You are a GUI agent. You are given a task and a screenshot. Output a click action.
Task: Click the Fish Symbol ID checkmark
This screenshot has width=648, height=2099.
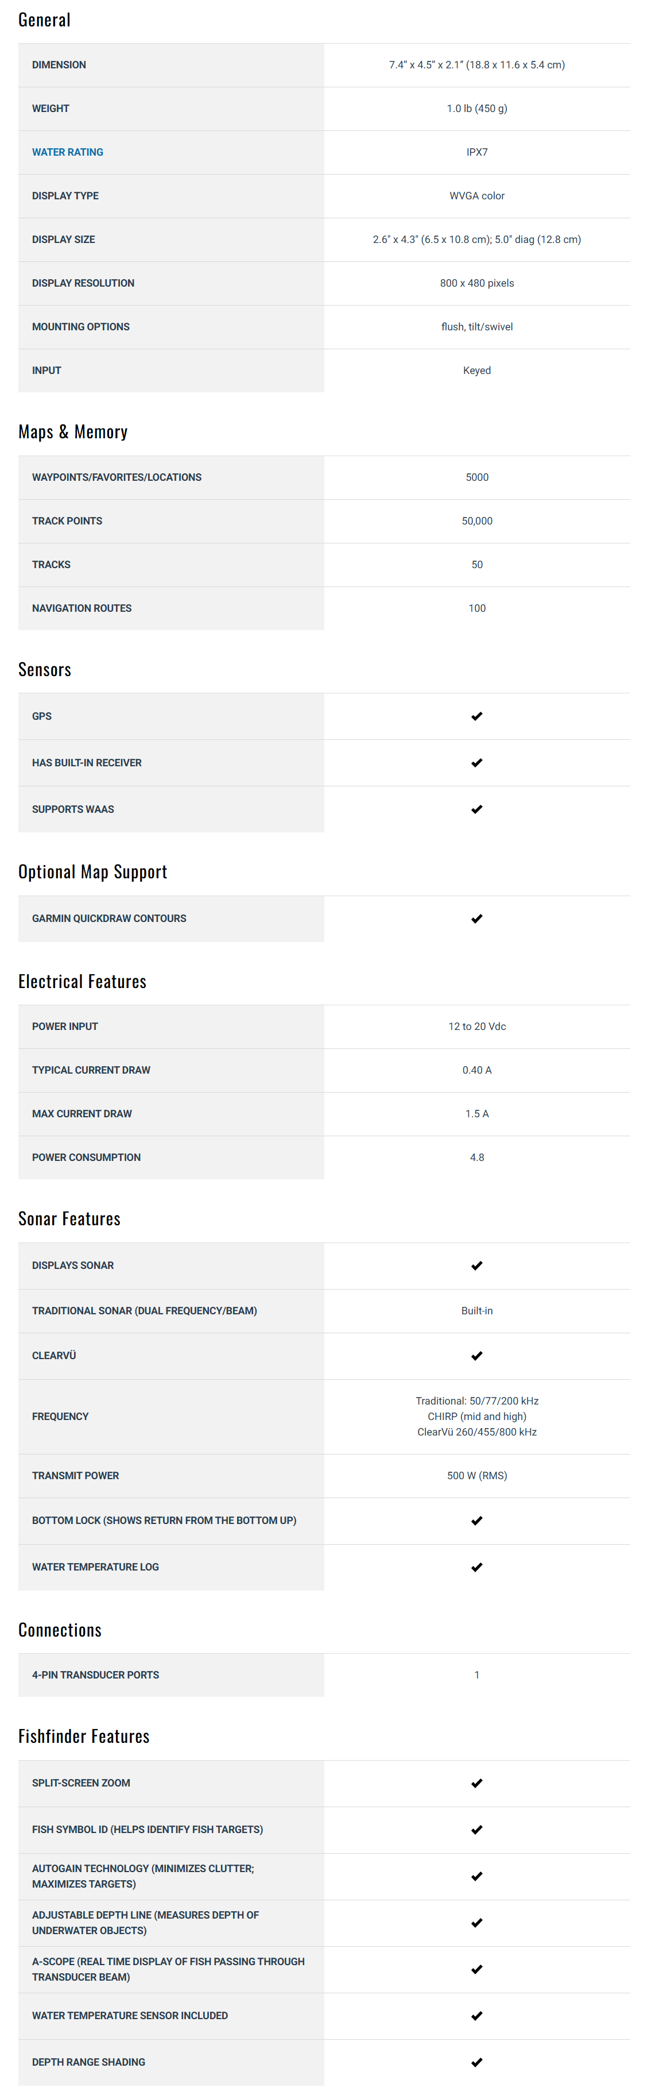pyautogui.click(x=477, y=1829)
